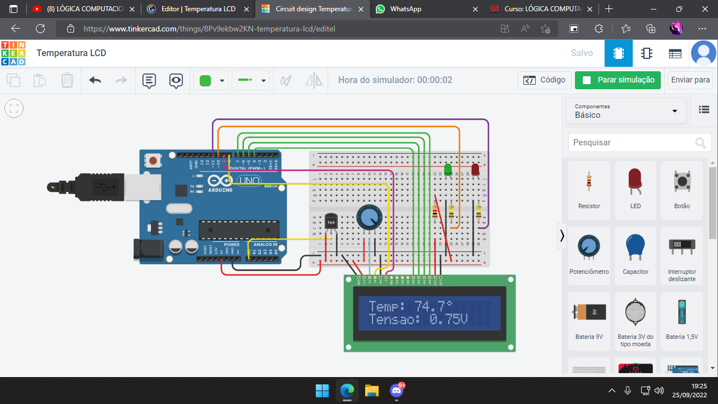Viewport: 718px width, 404px height.
Task: Open component list table view
Action: pos(675,53)
